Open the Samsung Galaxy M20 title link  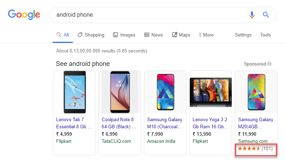tap(256, 123)
